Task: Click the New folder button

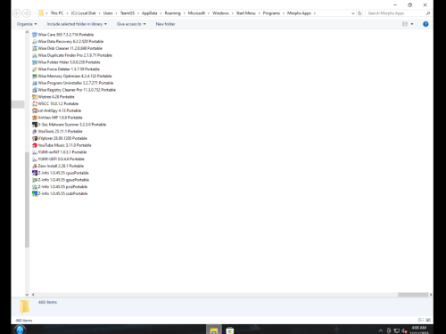Action: 165,24
